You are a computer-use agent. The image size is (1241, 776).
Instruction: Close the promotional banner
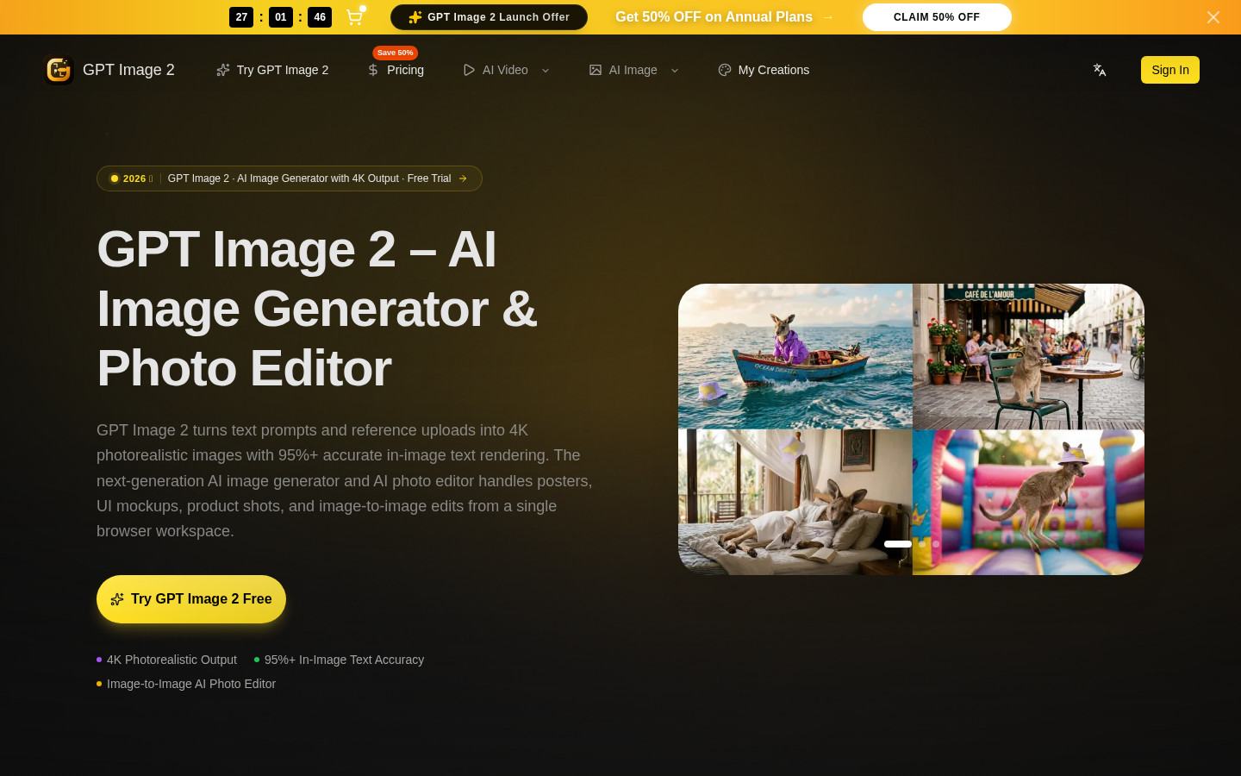(1213, 17)
